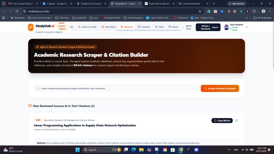Copy BibTeX for the Linear Programming paper
The width and height of the screenshot is (274, 154).
(x=222, y=121)
